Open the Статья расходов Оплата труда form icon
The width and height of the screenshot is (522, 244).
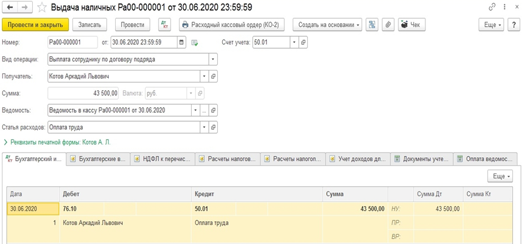point(214,127)
